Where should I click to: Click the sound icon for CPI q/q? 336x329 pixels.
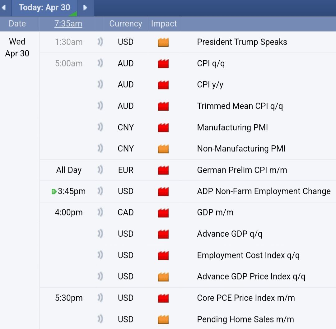[x=100, y=63]
